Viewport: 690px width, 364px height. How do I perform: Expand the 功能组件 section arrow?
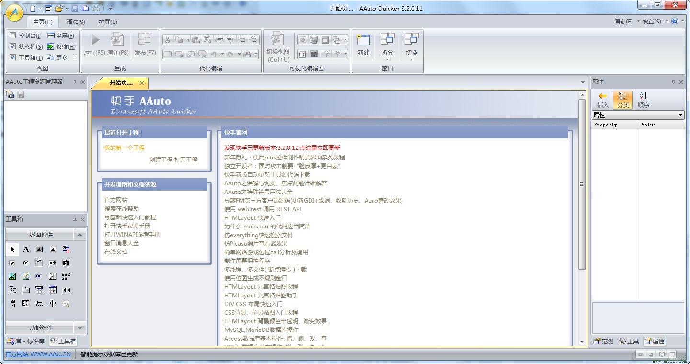80,328
